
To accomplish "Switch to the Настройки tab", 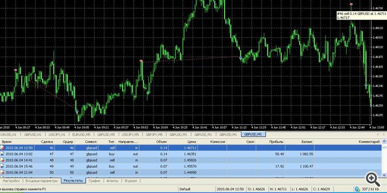I will 11,181.
